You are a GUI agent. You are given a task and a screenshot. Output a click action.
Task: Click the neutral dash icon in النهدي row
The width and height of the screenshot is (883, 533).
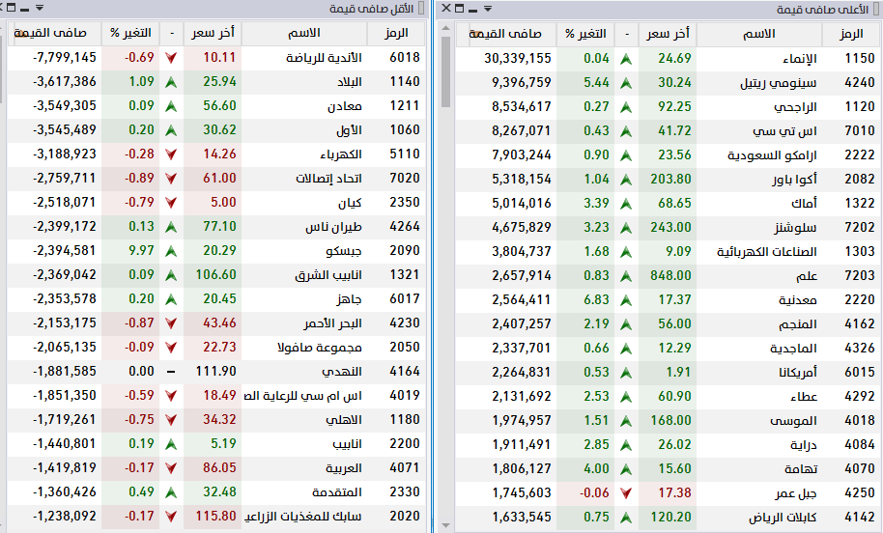[171, 372]
